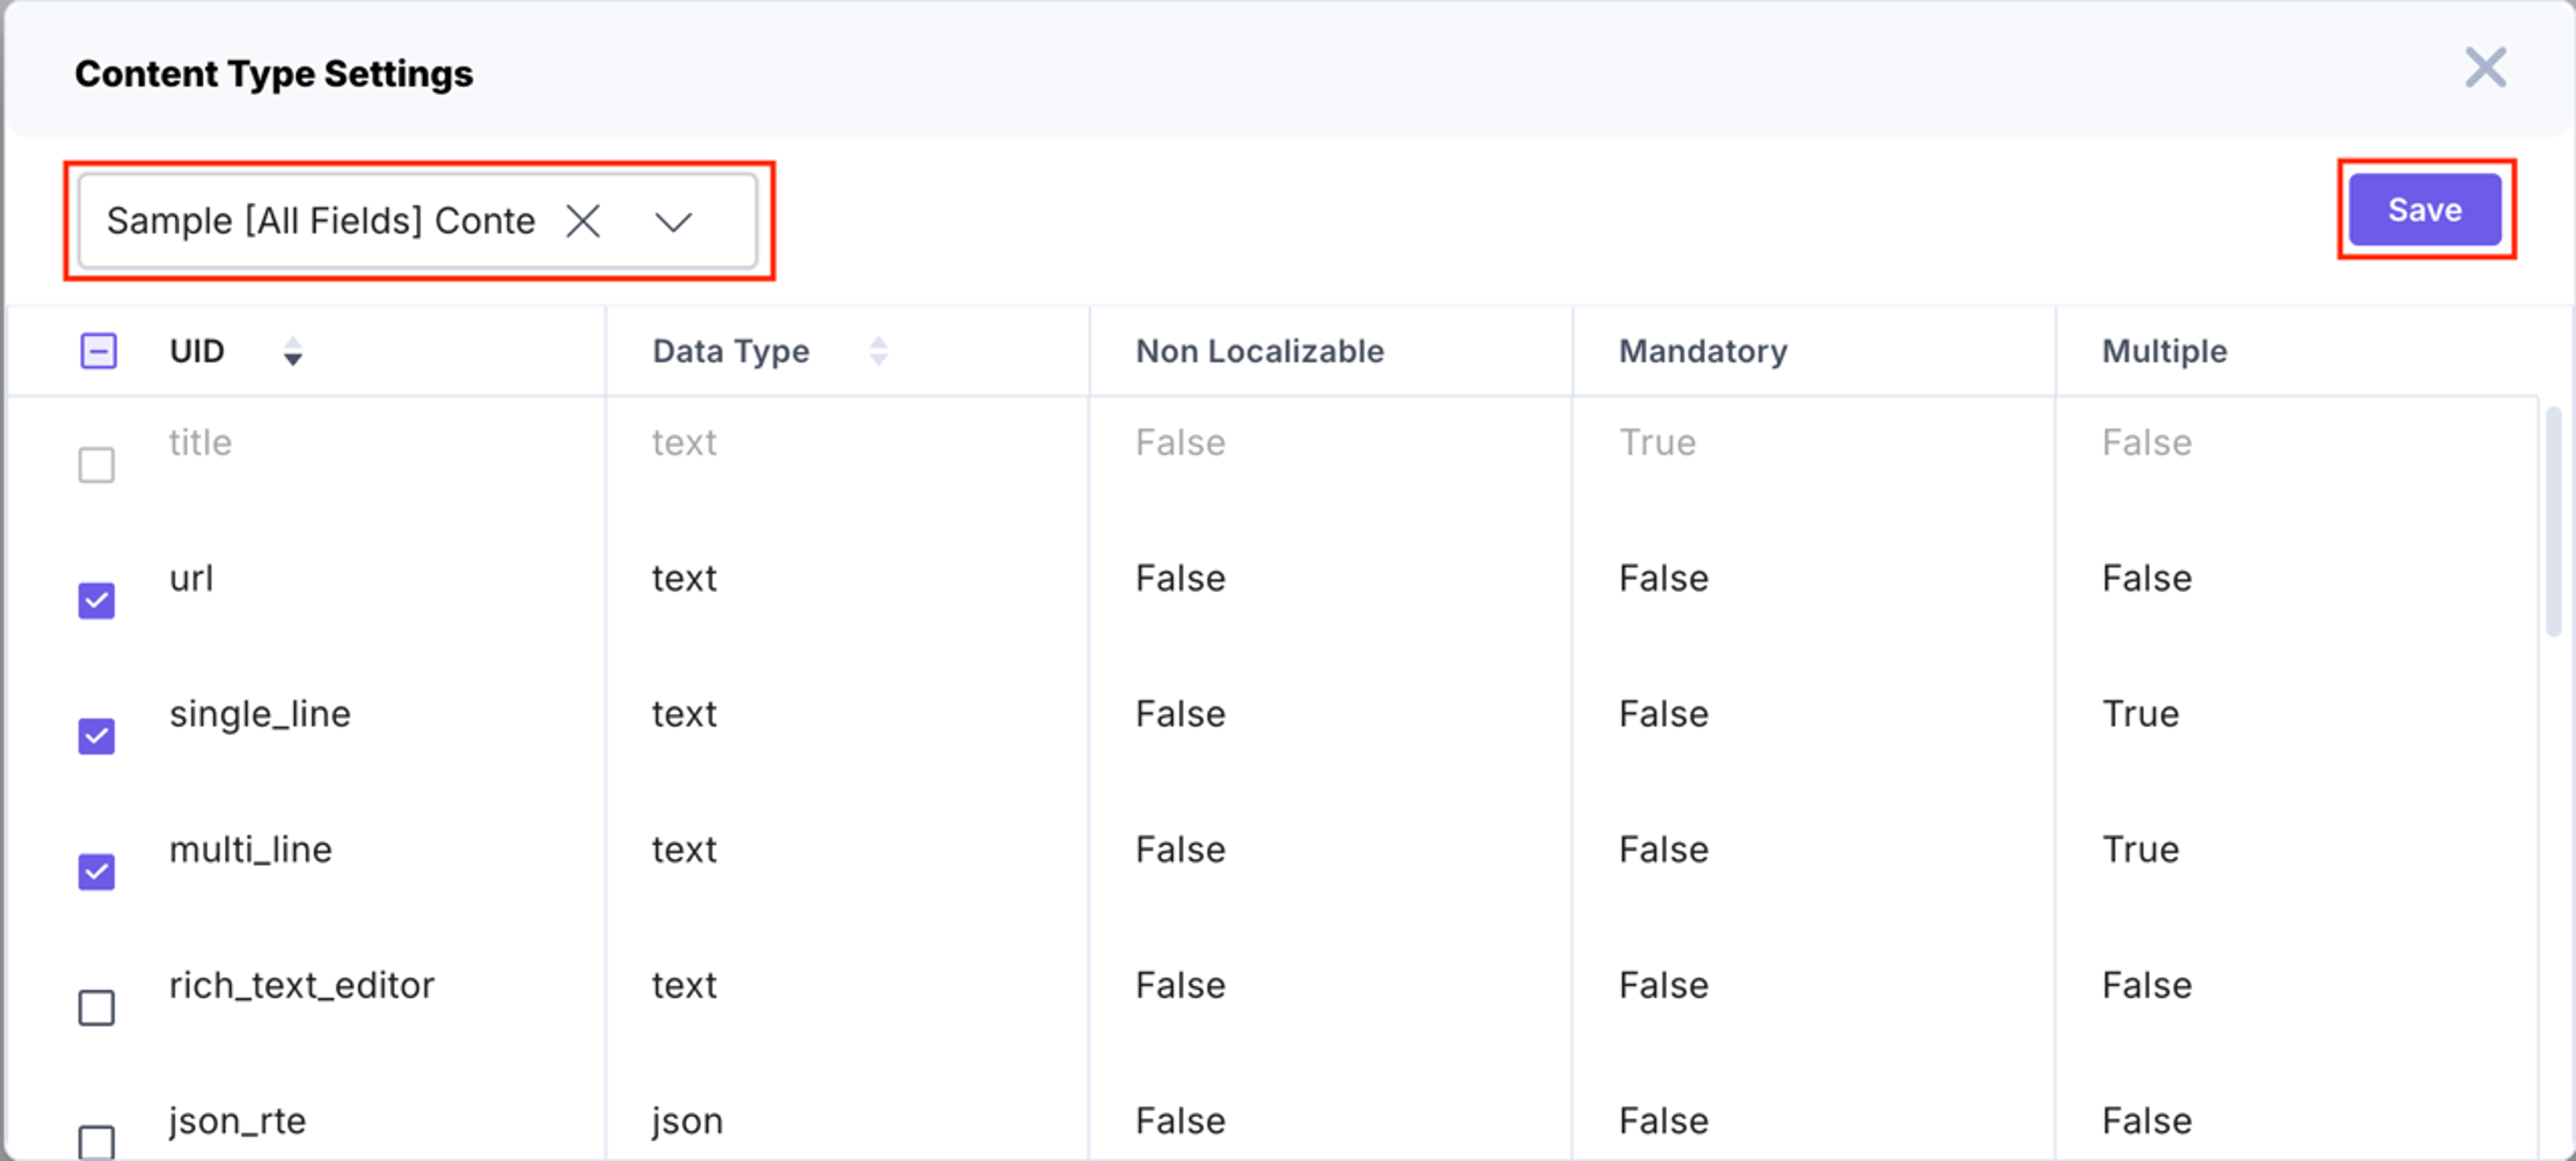The width and height of the screenshot is (2576, 1161).
Task: Sort the table by Data Type
Action: point(878,351)
